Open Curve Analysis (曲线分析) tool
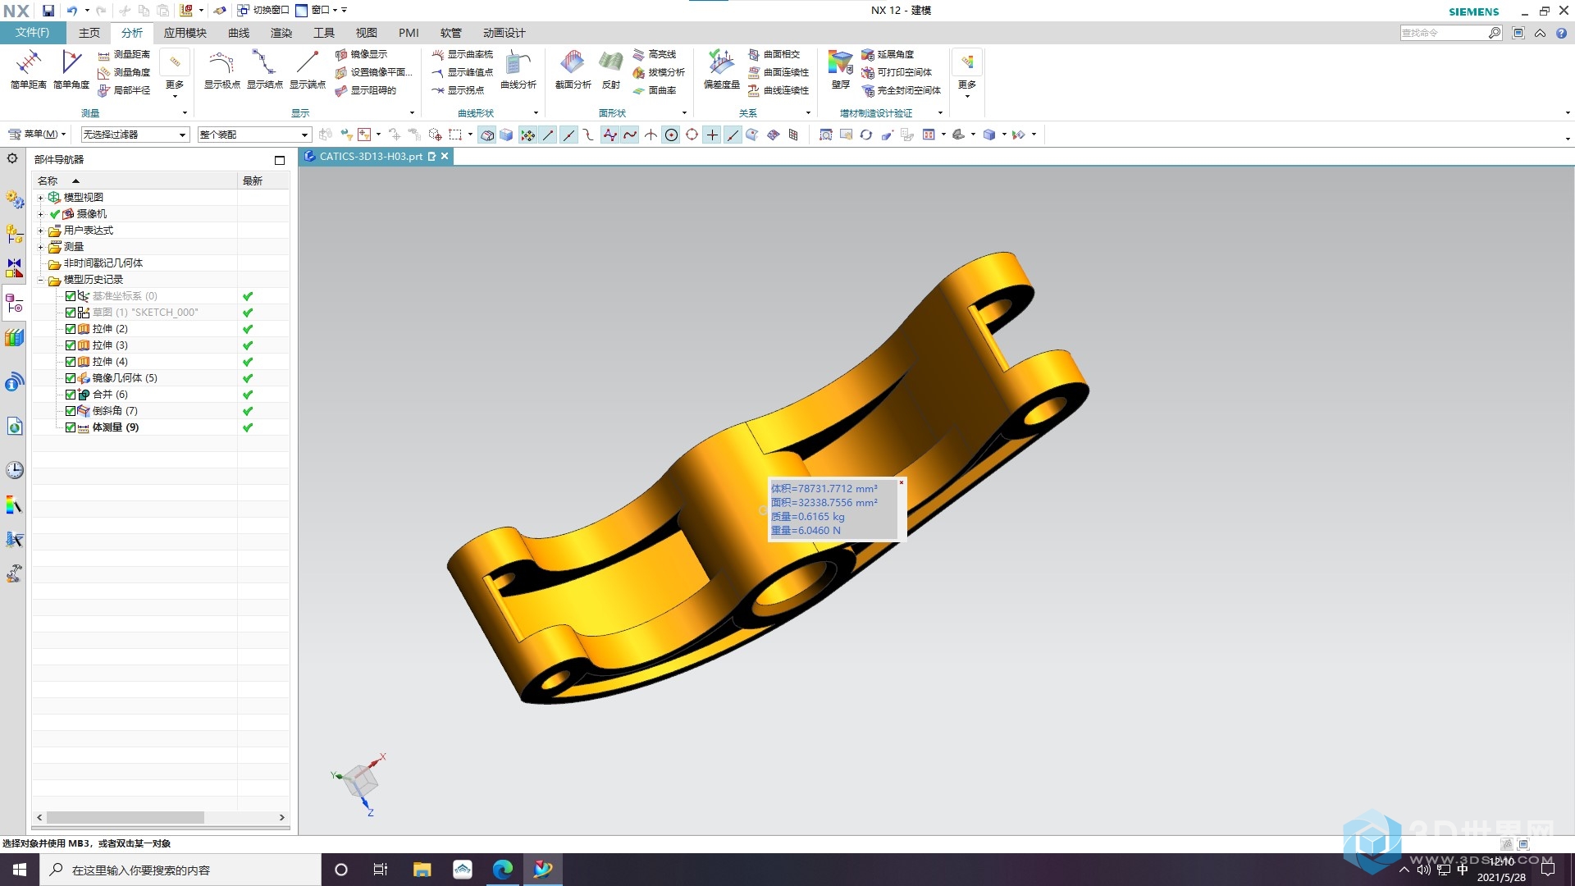The height and width of the screenshot is (886, 1575). (x=518, y=69)
